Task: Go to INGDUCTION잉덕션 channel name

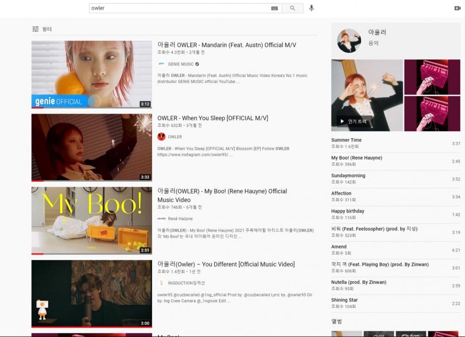Action: tap(186, 283)
